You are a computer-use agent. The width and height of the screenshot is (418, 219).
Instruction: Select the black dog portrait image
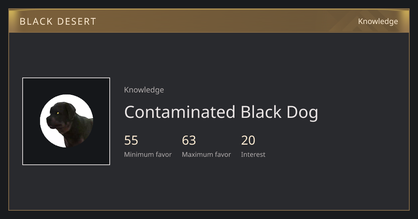(66, 121)
